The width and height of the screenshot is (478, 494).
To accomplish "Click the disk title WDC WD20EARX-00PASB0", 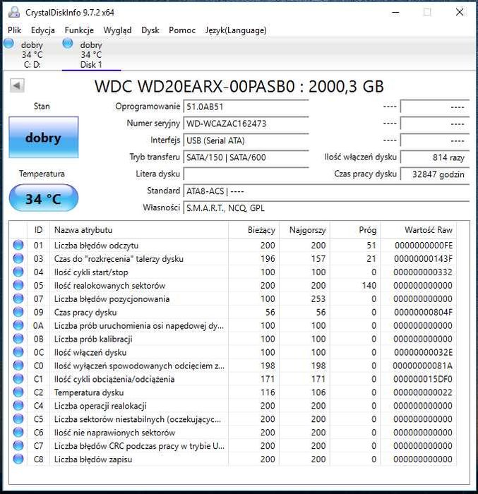I will [x=195, y=86].
